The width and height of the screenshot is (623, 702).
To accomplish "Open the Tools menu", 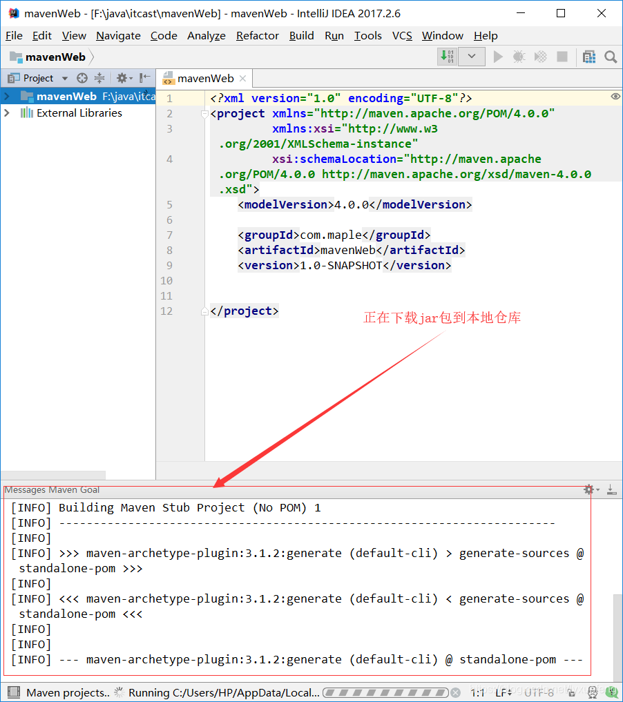I will point(367,36).
